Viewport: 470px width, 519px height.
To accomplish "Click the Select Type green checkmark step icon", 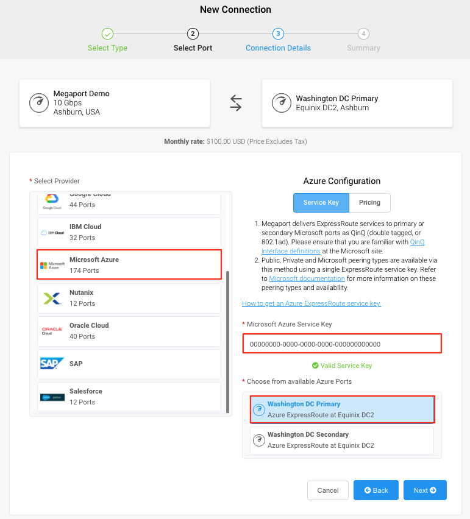I will [107, 34].
